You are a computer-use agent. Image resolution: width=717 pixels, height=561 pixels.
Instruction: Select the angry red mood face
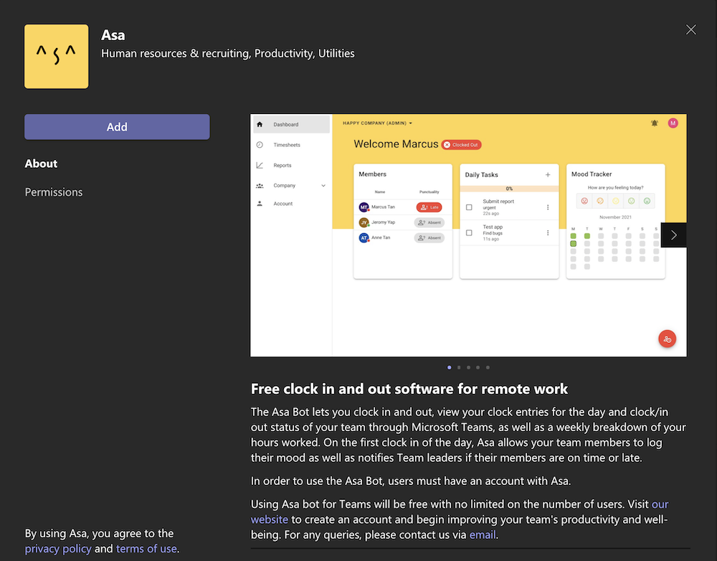584,201
